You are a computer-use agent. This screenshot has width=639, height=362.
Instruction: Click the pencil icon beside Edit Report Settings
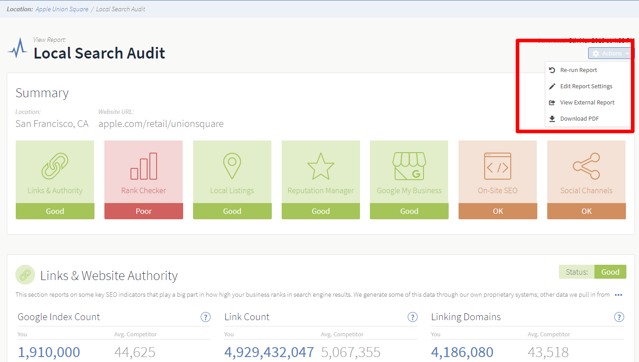(552, 86)
